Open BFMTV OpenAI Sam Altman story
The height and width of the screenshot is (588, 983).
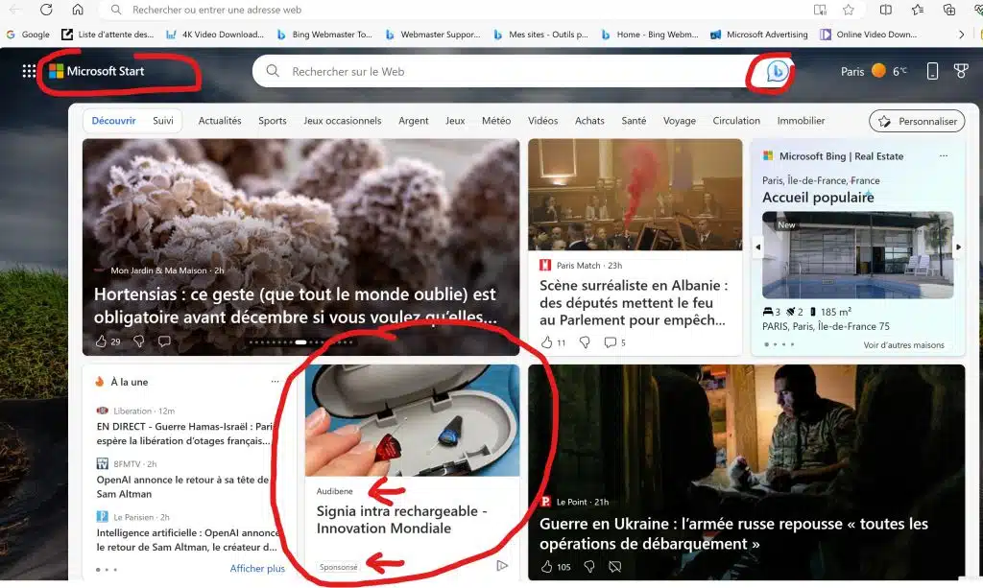point(182,486)
